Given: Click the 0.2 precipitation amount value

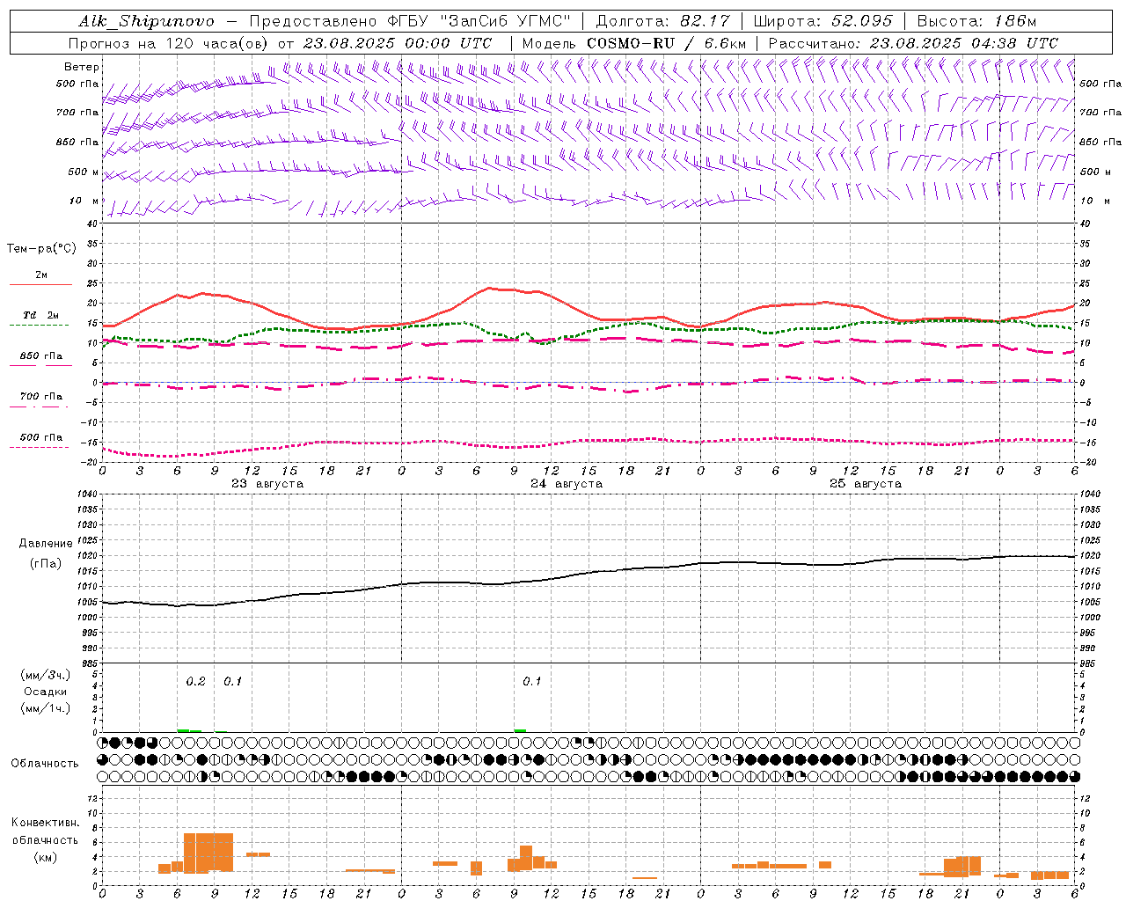Looking at the screenshot, I should 195,682.
